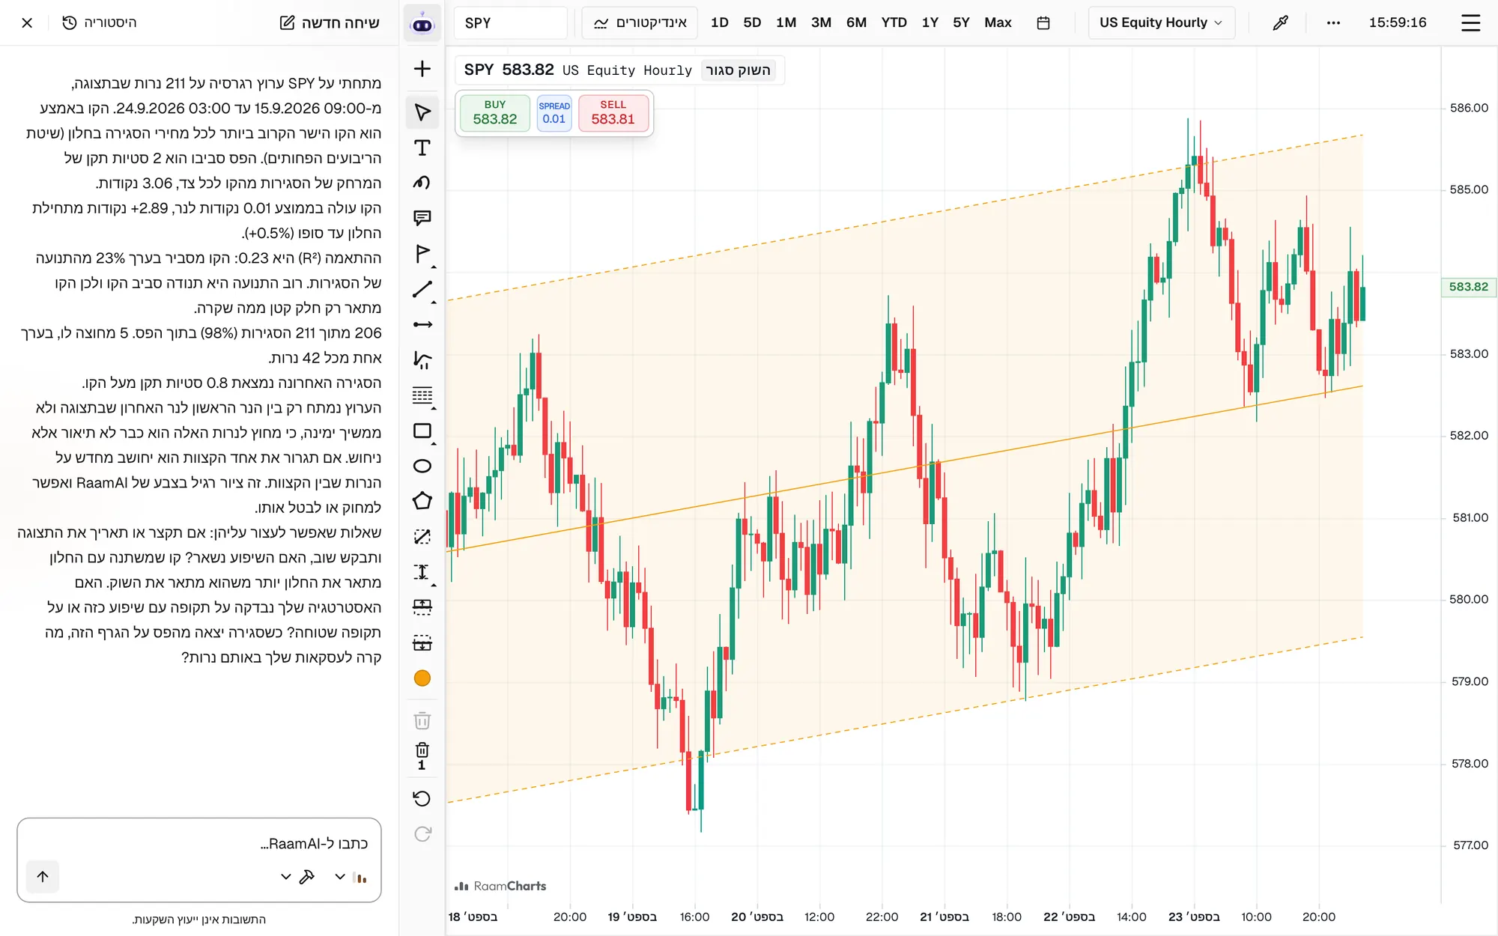Click the BUY 583.82 button

tap(495, 113)
